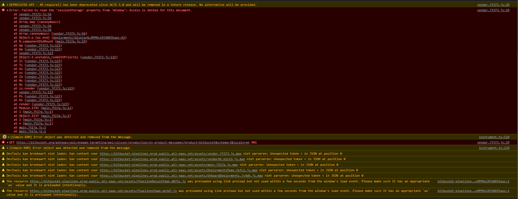518x199 pixels.
Task: Open vendor.7f373.js:123 link in Za row
Action: (43, 77)
